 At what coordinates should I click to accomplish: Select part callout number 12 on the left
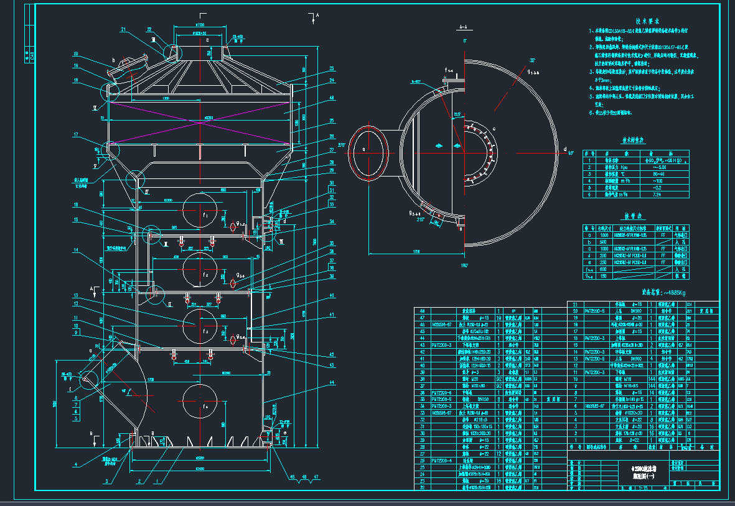point(76,304)
